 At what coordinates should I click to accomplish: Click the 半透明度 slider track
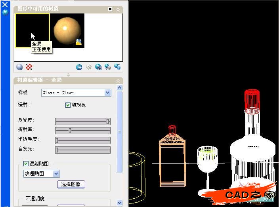click(x=82, y=140)
